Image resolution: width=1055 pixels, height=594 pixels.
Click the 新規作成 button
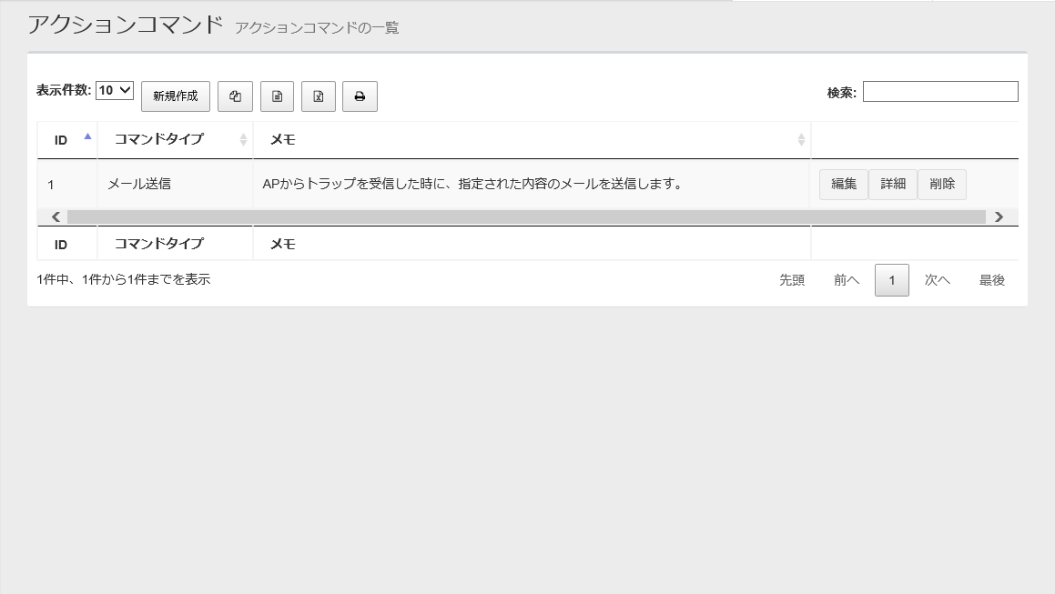pos(175,96)
